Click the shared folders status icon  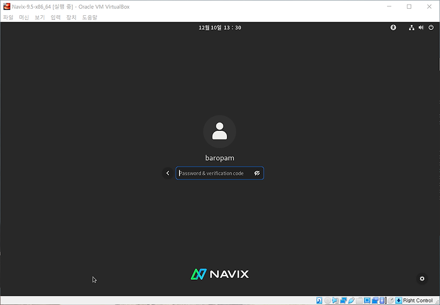(359, 300)
